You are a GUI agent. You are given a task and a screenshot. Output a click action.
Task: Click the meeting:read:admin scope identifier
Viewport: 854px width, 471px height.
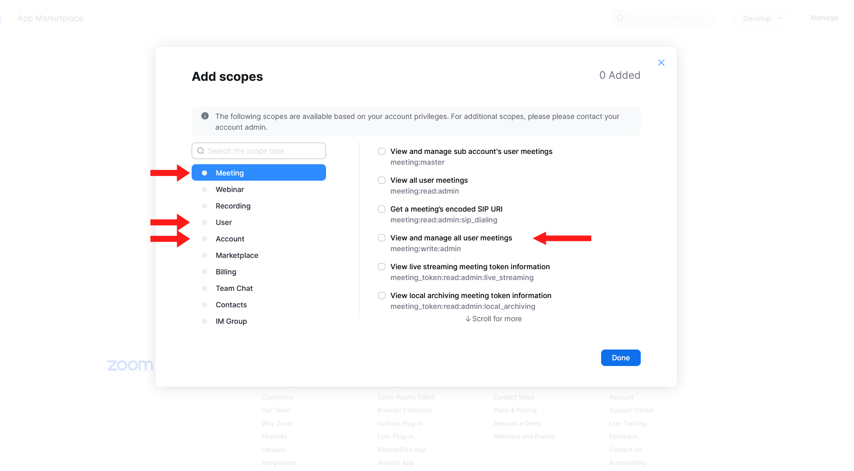424,191
